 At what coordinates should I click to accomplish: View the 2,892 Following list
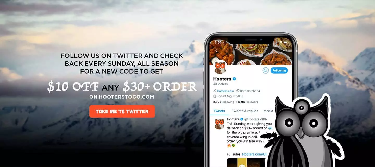(223, 102)
